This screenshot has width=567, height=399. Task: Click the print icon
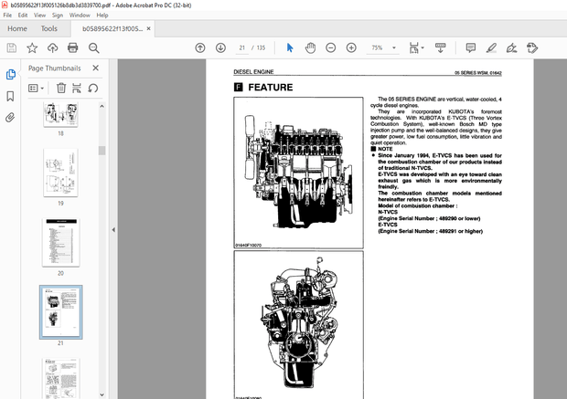(x=72, y=47)
